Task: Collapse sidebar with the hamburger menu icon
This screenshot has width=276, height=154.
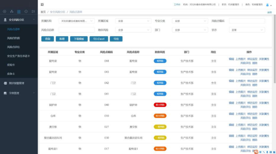Action: [x=42, y=4]
